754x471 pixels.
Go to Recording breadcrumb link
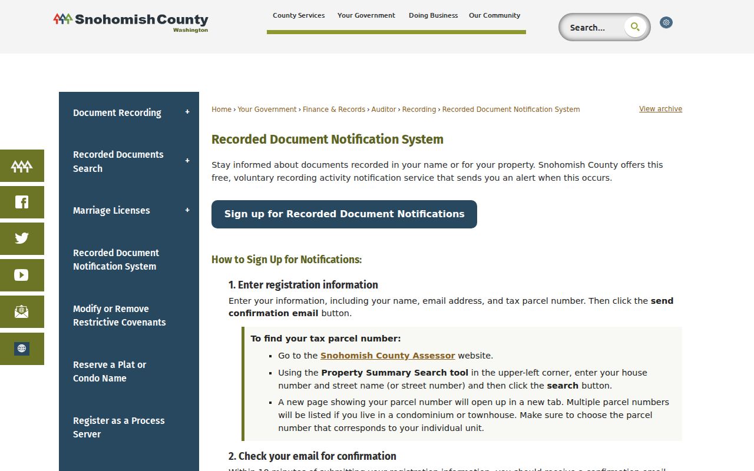(419, 110)
